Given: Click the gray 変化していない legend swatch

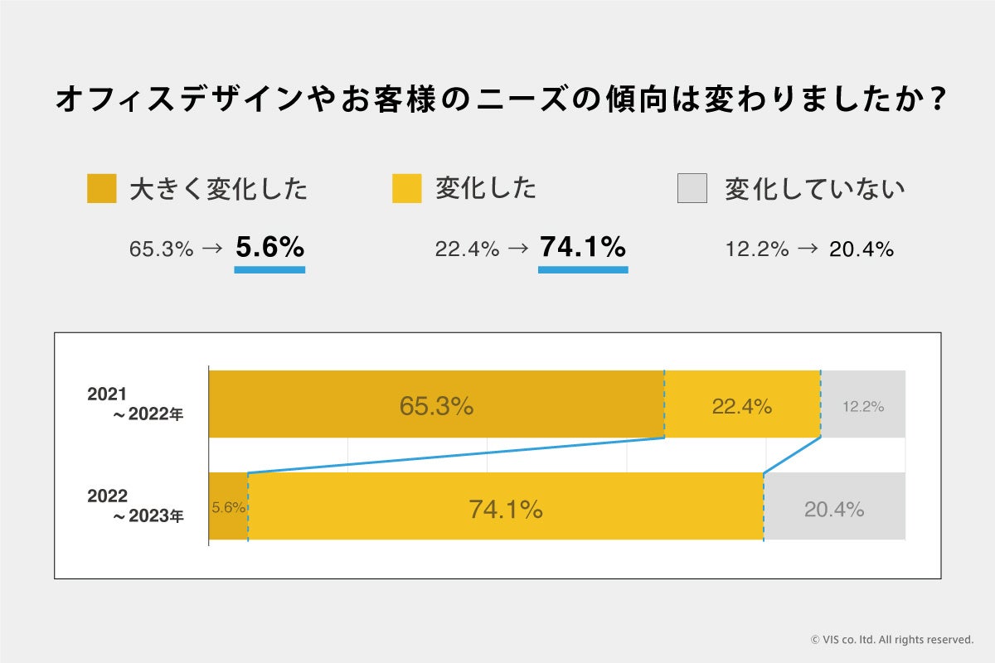Looking at the screenshot, I should coord(692,188).
